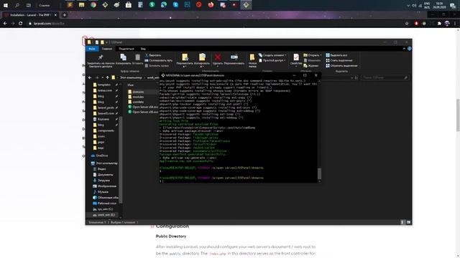Click the blue Explorer help icon
The width and height of the screenshot is (460, 258).
409,49
